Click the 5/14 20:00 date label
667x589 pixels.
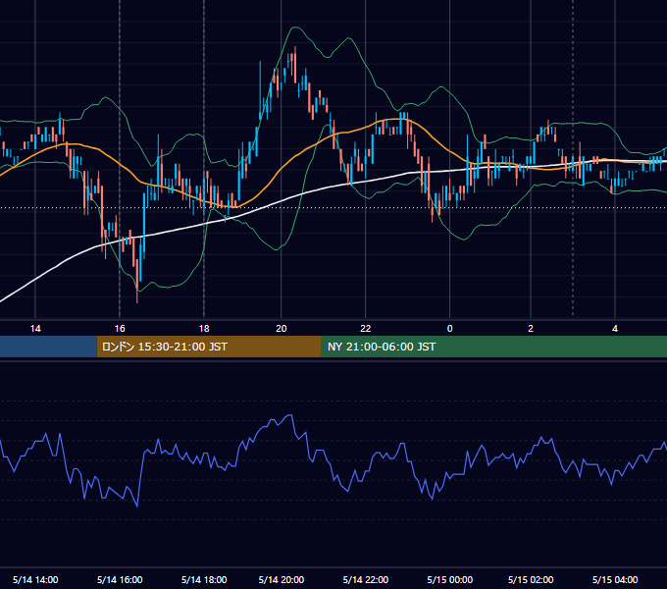[x=282, y=579]
